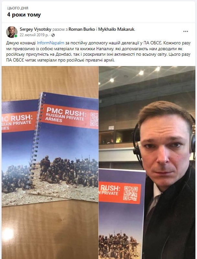The width and height of the screenshot is (197, 259).
Task: Click Sergey Vysotsky's round profile avatar
Action: coord(12,32)
